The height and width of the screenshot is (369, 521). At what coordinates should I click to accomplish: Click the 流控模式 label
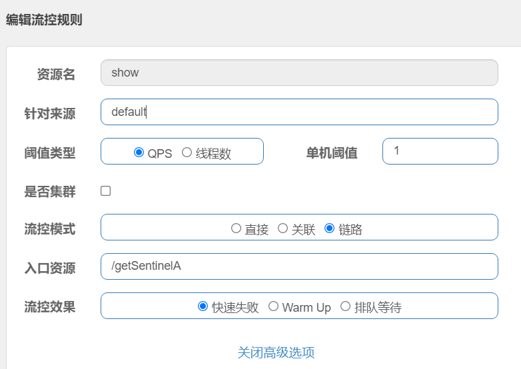[50, 229]
